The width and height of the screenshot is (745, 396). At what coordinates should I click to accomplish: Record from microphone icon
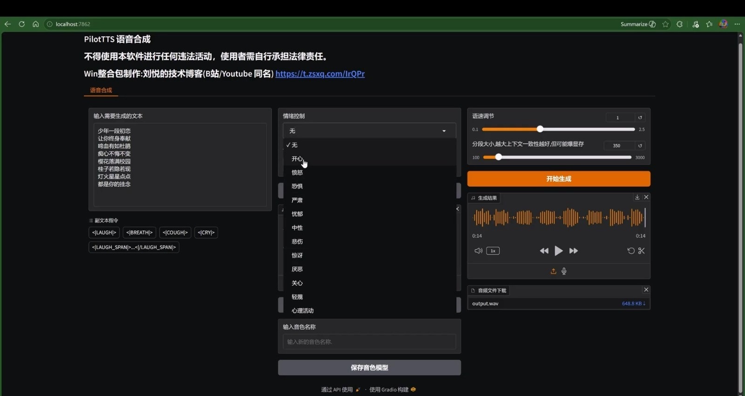[564, 271]
